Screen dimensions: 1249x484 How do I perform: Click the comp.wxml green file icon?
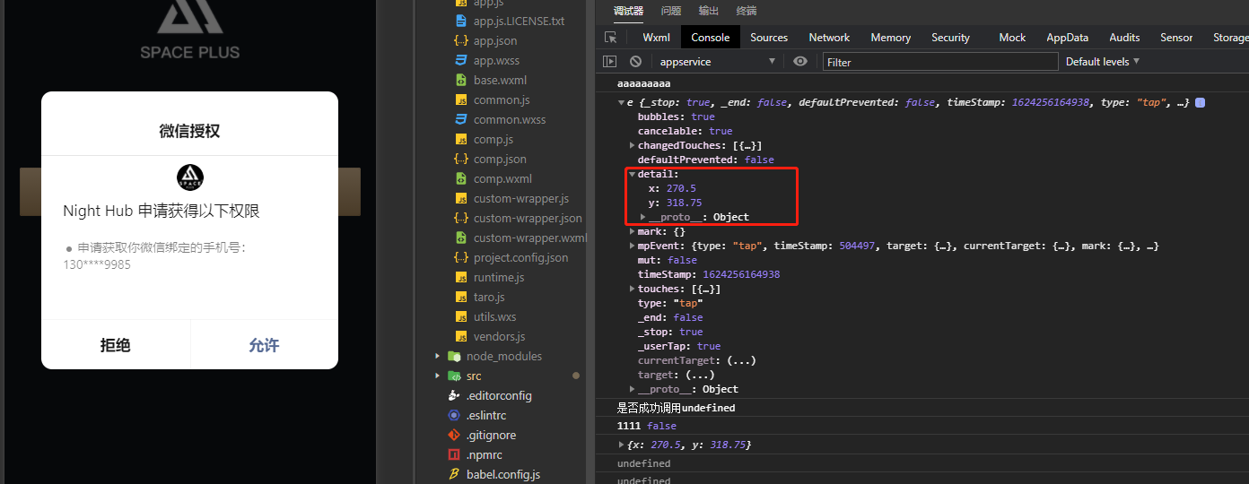[461, 178]
